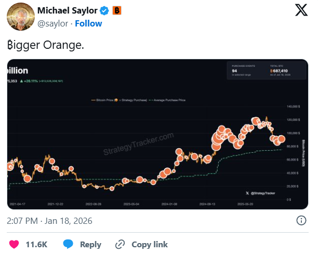
Task: Open the tweet info circle icon
Action: coord(301,221)
